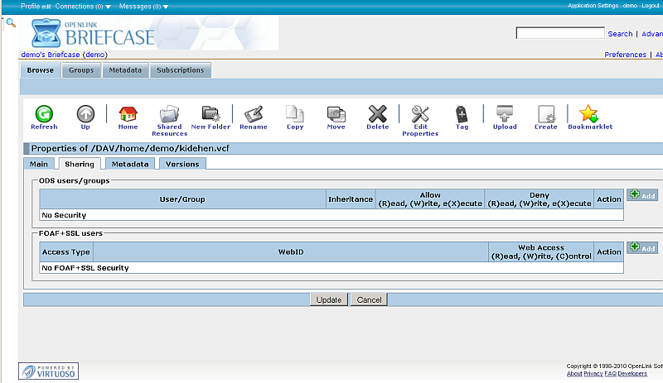Click the Cancel button

click(x=369, y=299)
